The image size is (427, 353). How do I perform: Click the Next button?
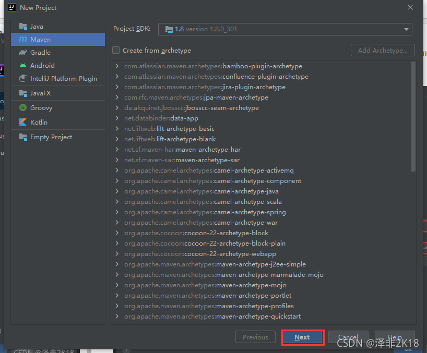[302, 337]
